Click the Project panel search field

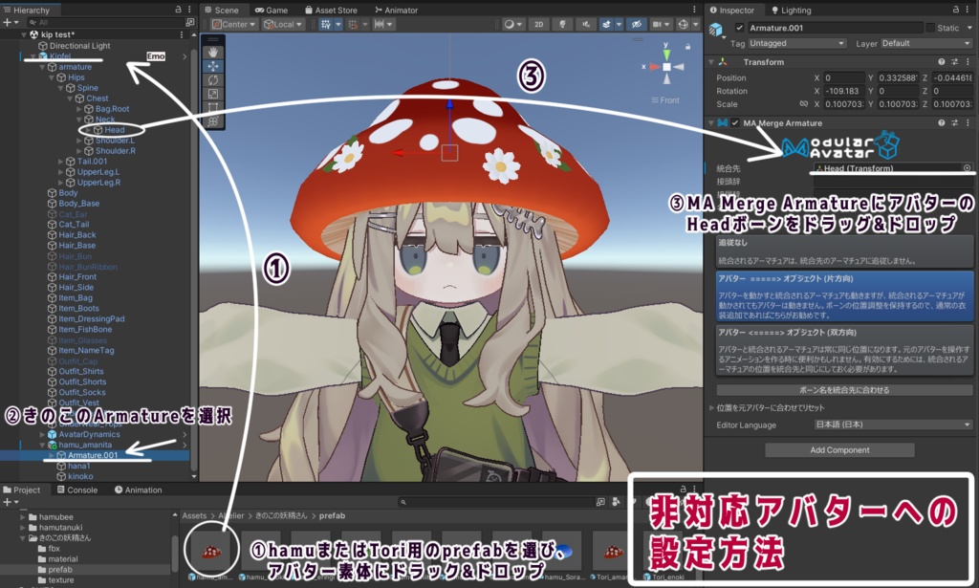point(496,502)
